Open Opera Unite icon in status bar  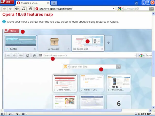[x=18, y=114]
